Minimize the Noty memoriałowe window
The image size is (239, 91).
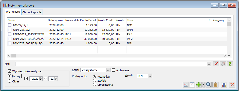[x=215, y=6]
